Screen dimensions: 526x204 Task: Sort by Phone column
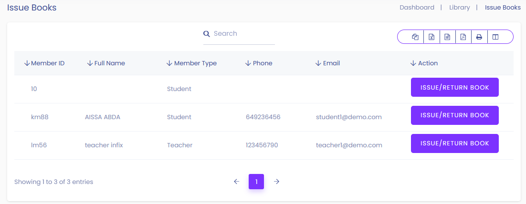coord(259,63)
